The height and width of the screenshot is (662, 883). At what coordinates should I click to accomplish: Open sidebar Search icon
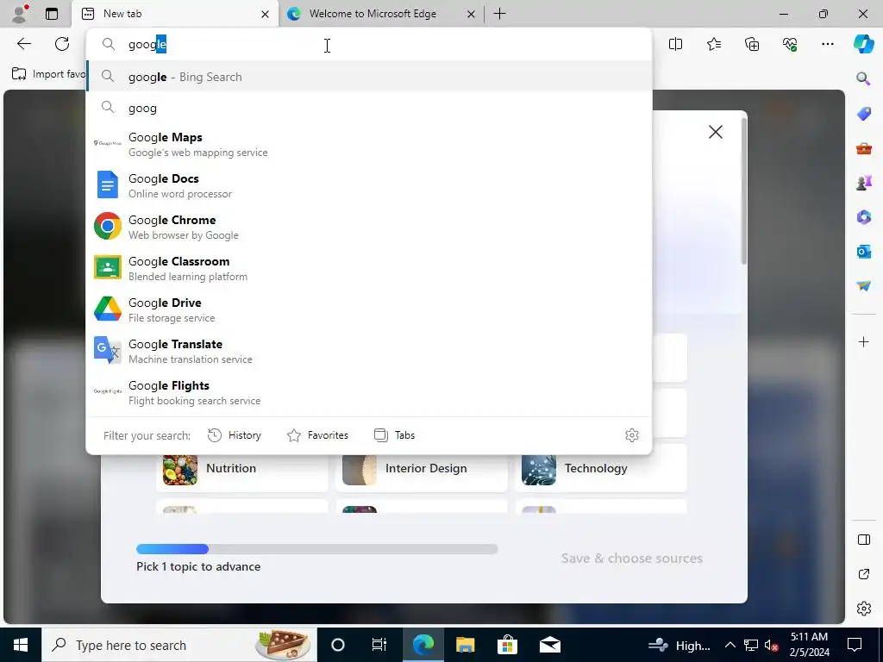click(863, 78)
